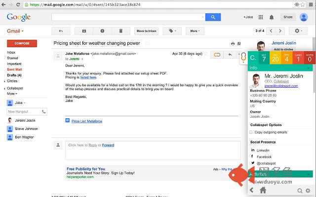Screen dimensions: 316x197
Task: Open Collabspot sidebar settings gear
Action: 308,191
